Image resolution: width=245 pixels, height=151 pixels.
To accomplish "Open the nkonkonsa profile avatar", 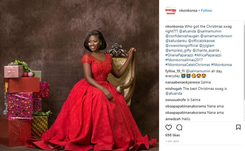I will point(171,10).
